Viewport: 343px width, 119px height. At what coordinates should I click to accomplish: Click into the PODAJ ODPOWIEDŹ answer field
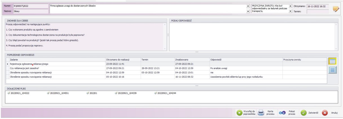[253, 36]
